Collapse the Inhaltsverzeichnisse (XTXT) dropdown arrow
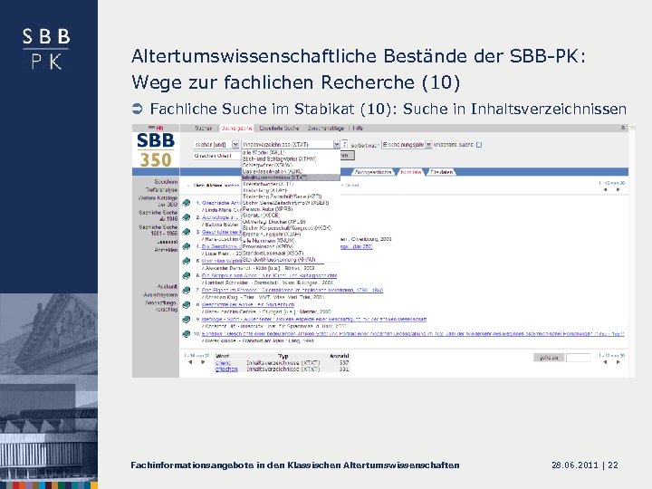 (x=336, y=144)
